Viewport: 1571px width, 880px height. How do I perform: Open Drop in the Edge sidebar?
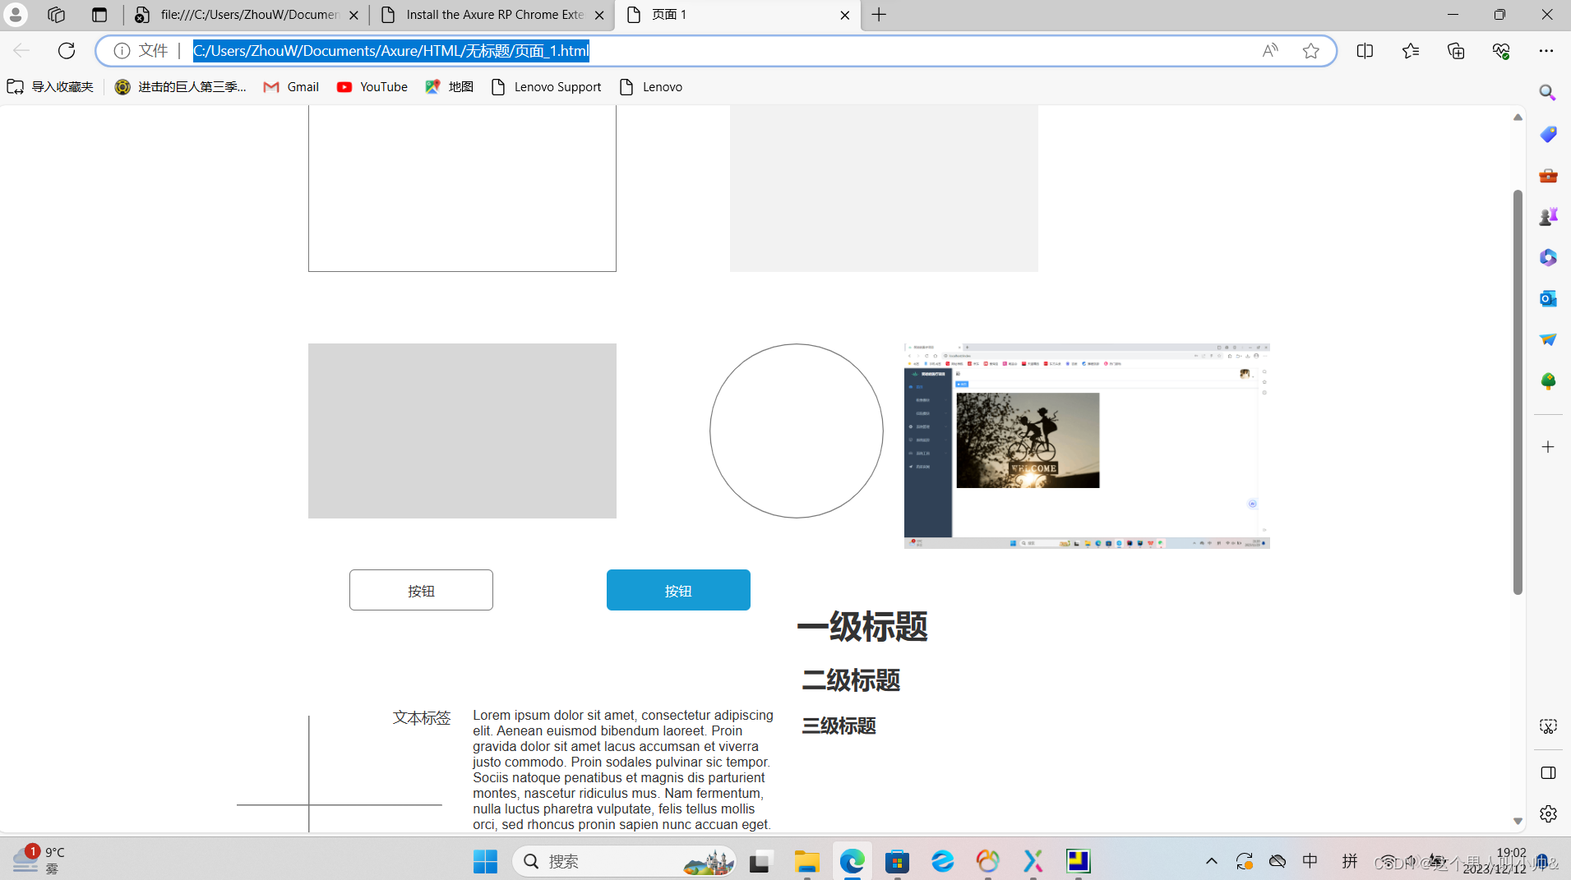pyautogui.click(x=1549, y=339)
